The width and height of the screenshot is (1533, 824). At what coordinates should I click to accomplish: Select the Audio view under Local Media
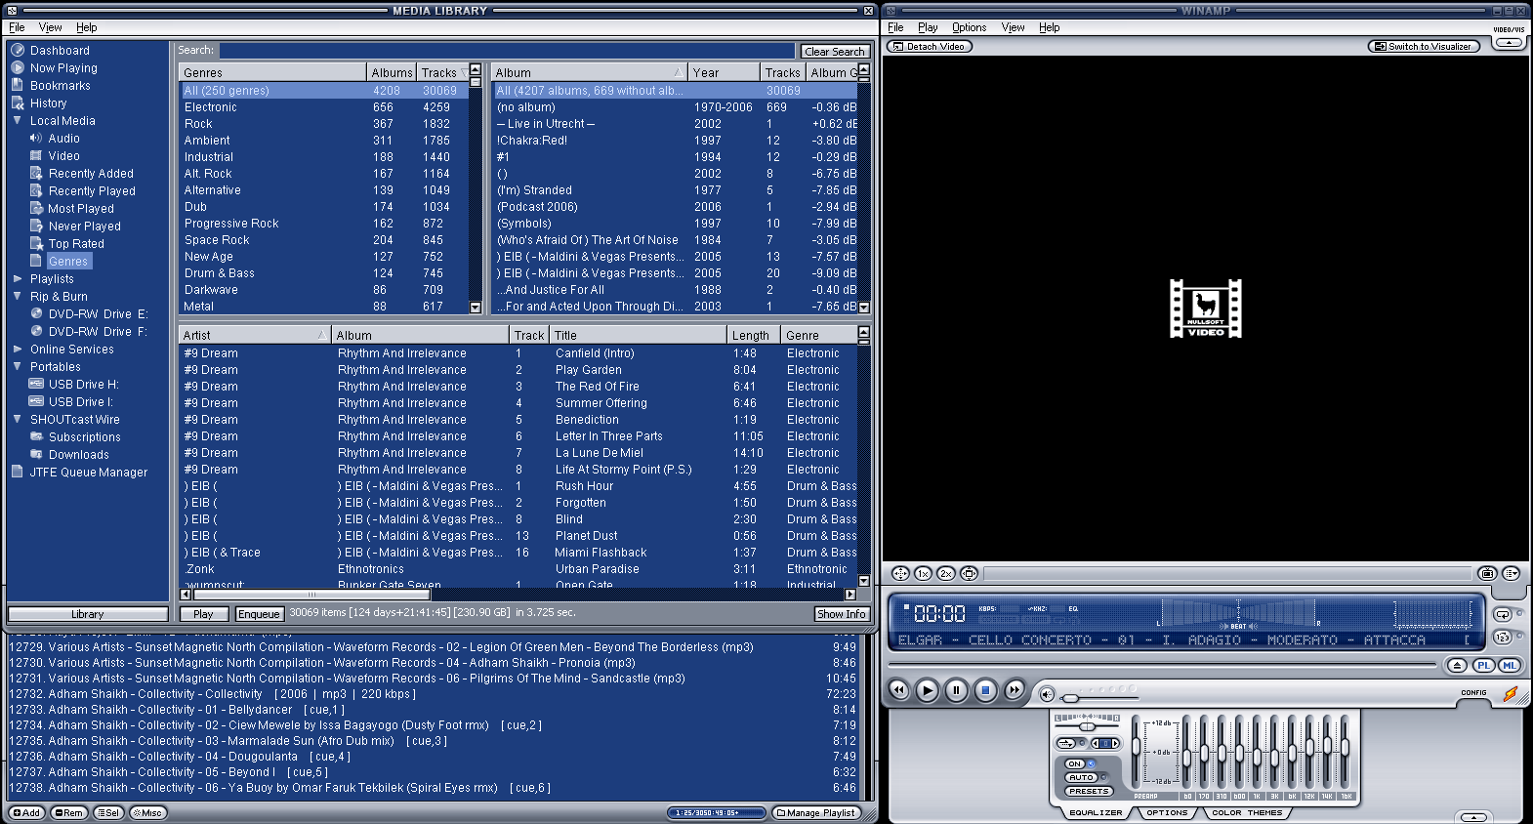[64, 139]
